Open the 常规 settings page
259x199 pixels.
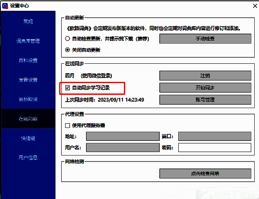[28, 22]
